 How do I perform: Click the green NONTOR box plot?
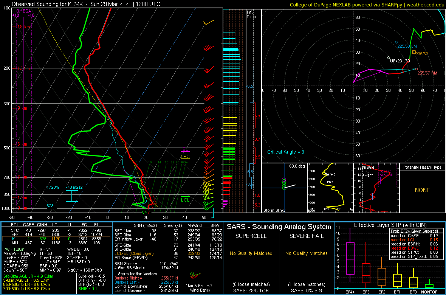[429, 284]
